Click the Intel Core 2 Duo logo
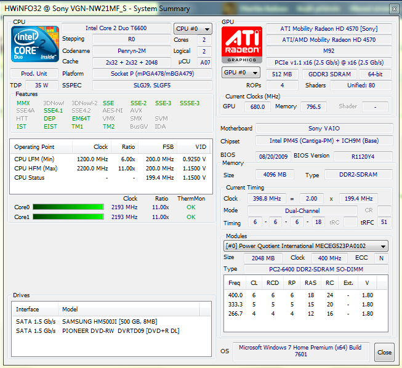This screenshot has height=368, width=402. tap(35, 44)
